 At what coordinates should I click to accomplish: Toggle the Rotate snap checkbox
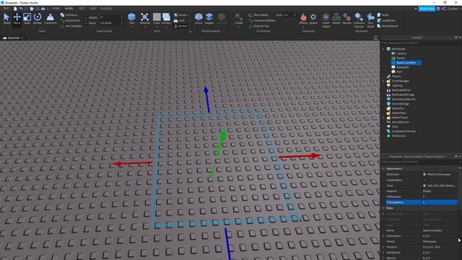87,17
